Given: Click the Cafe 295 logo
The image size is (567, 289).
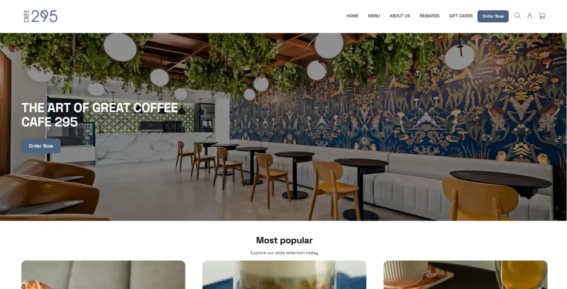Looking at the screenshot, I should (x=41, y=16).
